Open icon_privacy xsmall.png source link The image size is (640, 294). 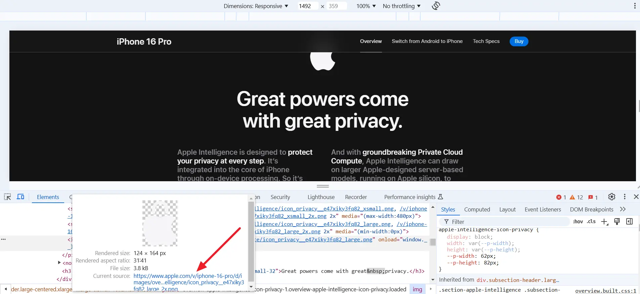(324, 209)
